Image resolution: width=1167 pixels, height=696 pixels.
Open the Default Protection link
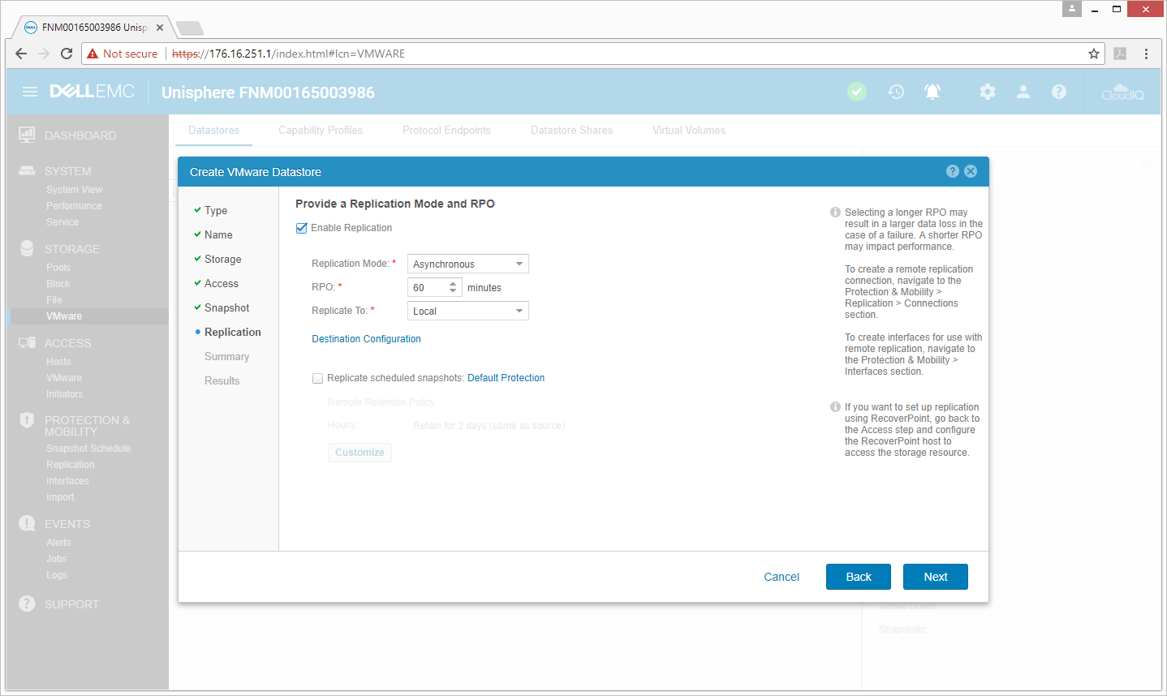click(x=506, y=378)
